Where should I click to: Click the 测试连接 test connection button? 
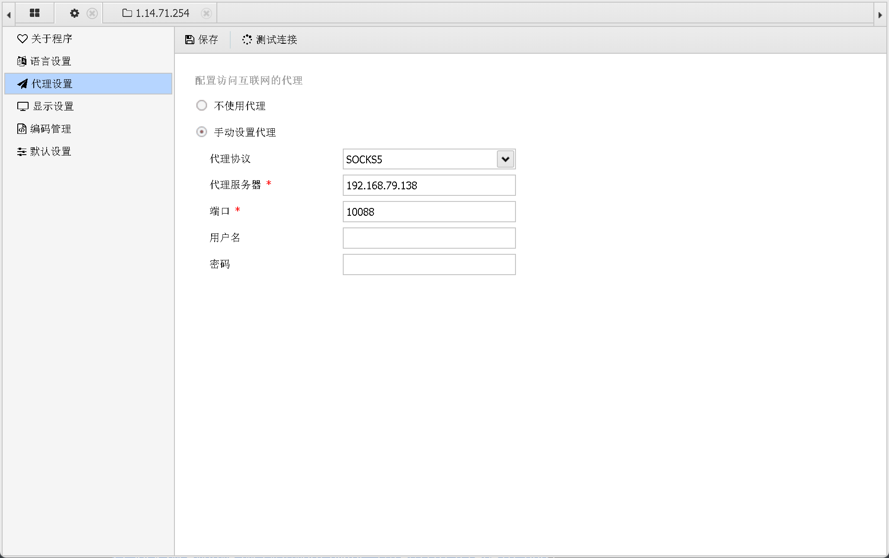(x=270, y=40)
